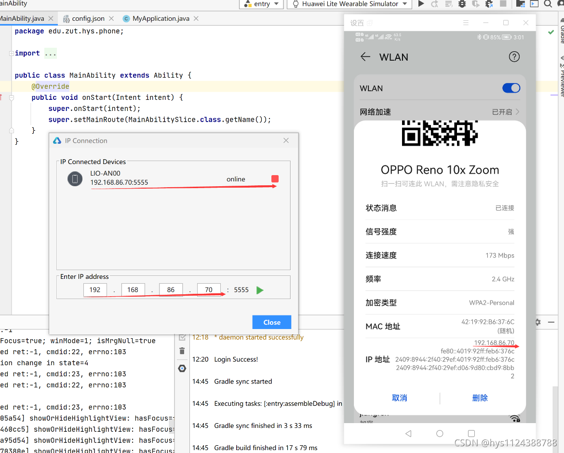Screen dimensions: 564x453
Task: Open event log settings hexagon icon
Action: pos(182,369)
